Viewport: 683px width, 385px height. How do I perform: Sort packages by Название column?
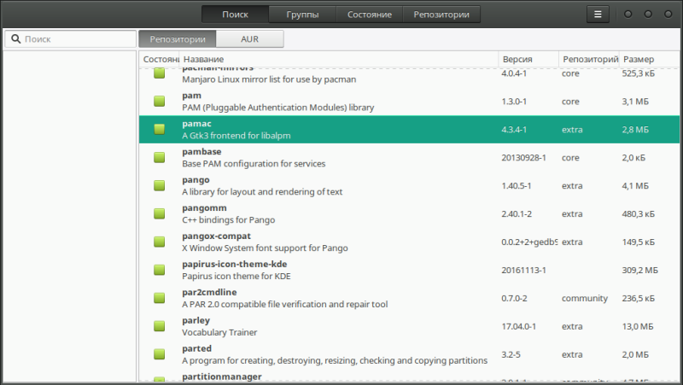pos(339,60)
